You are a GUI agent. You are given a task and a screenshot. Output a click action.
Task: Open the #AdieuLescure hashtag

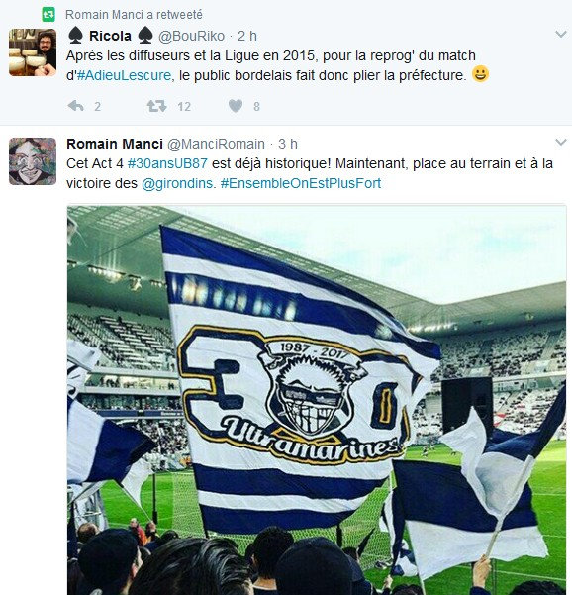pyautogui.click(x=124, y=75)
